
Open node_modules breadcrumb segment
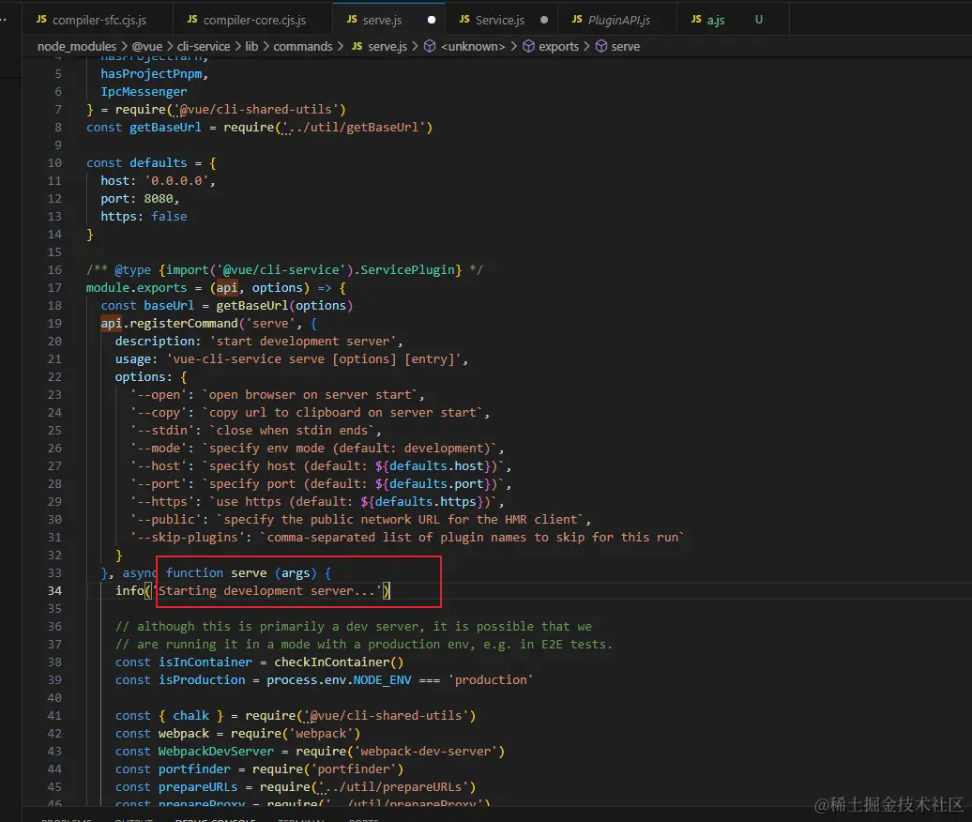click(76, 47)
